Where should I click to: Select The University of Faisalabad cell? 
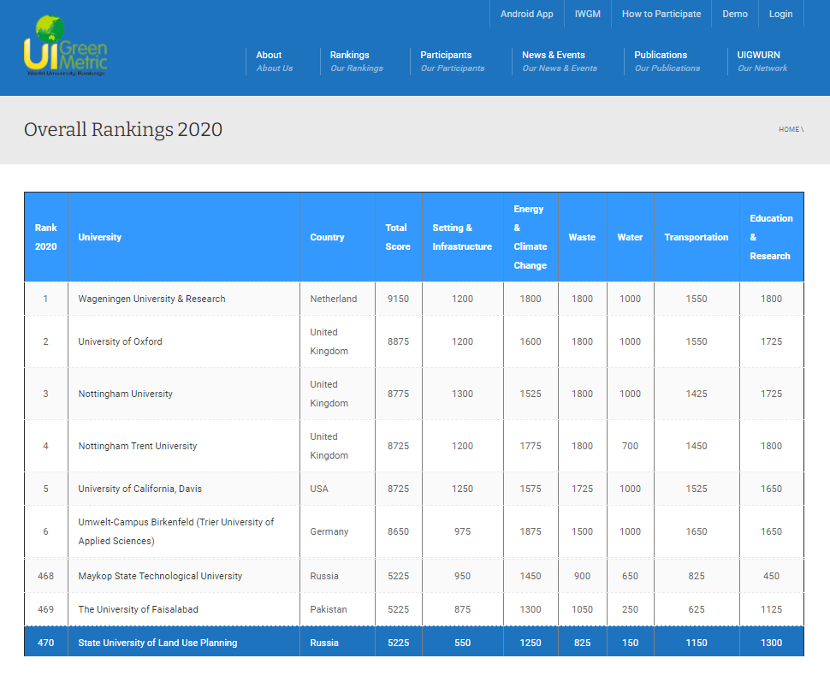click(x=184, y=609)
